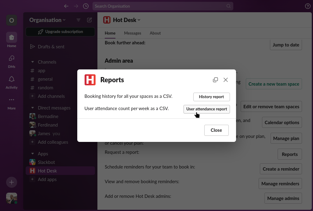Viewport: 313px width, 211px height.
Task: Click the User attendance report button
Action: tap(207, 109)
